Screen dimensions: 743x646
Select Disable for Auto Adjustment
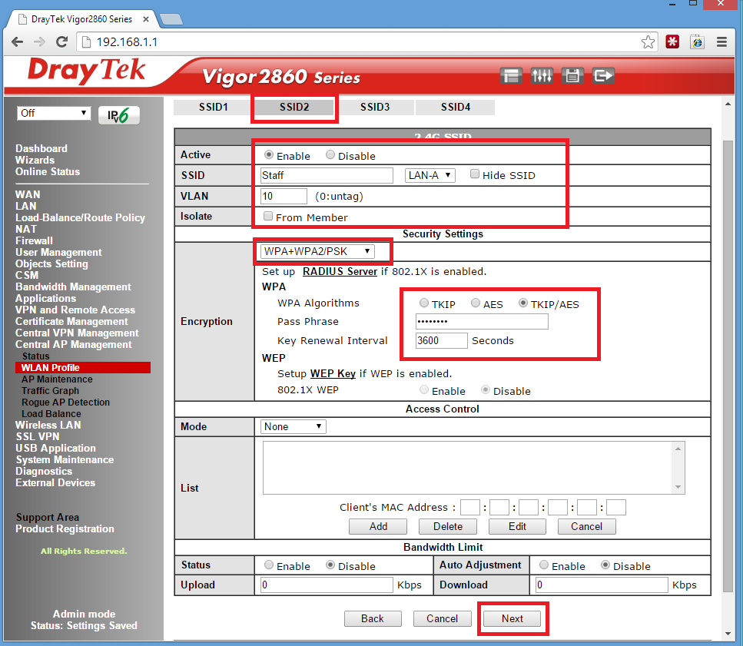point(605,565)
